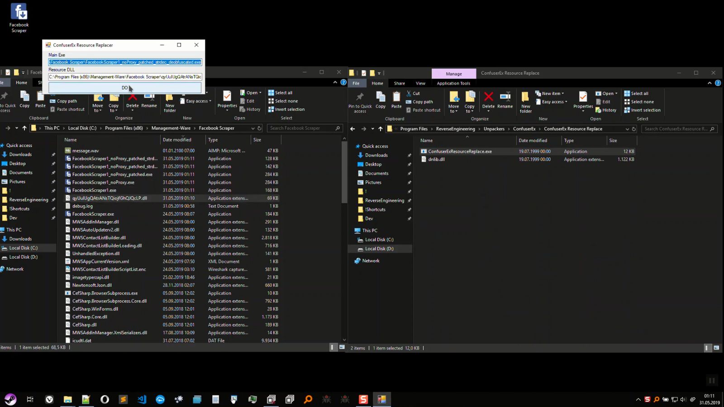Image resolution: width=724 pixels, height=407 pixels.
Task: Open Facebook Scraper desktop shortcut
Action: click(x=19, y=18)
